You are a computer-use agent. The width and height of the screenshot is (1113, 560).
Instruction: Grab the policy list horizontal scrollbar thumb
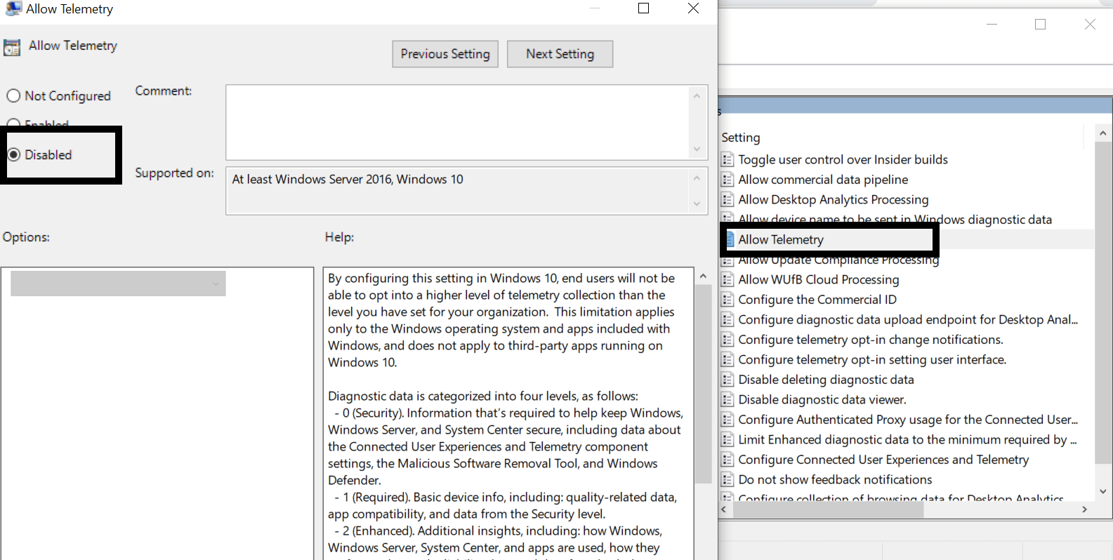click(828, 510)
